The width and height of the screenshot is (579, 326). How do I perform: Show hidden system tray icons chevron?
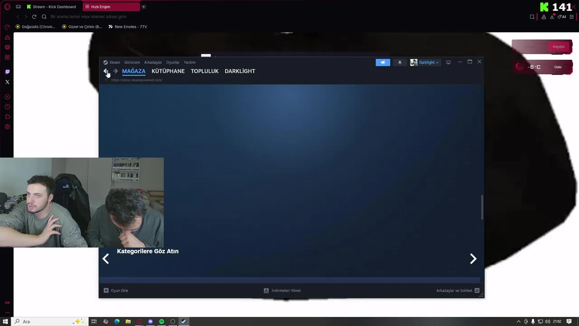coord(518,321)
